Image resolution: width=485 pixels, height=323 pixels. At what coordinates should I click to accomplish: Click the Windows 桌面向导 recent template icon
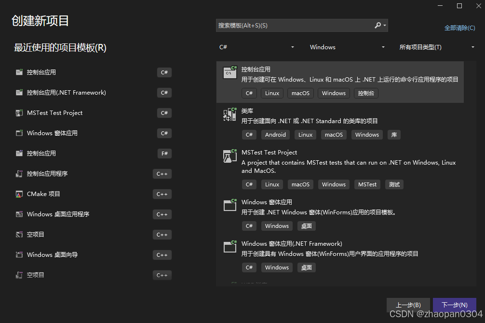click(19, 255)
